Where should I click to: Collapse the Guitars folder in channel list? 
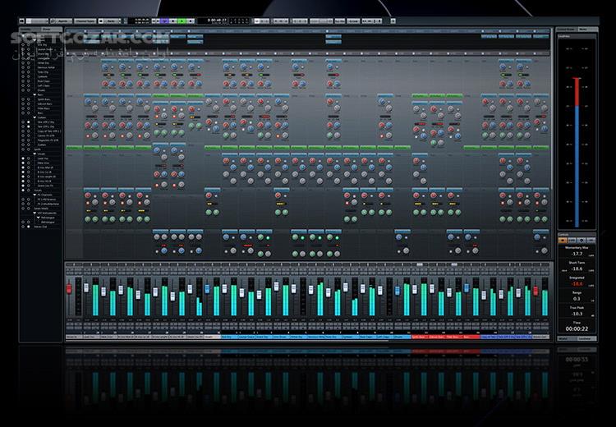pos(34,117)
